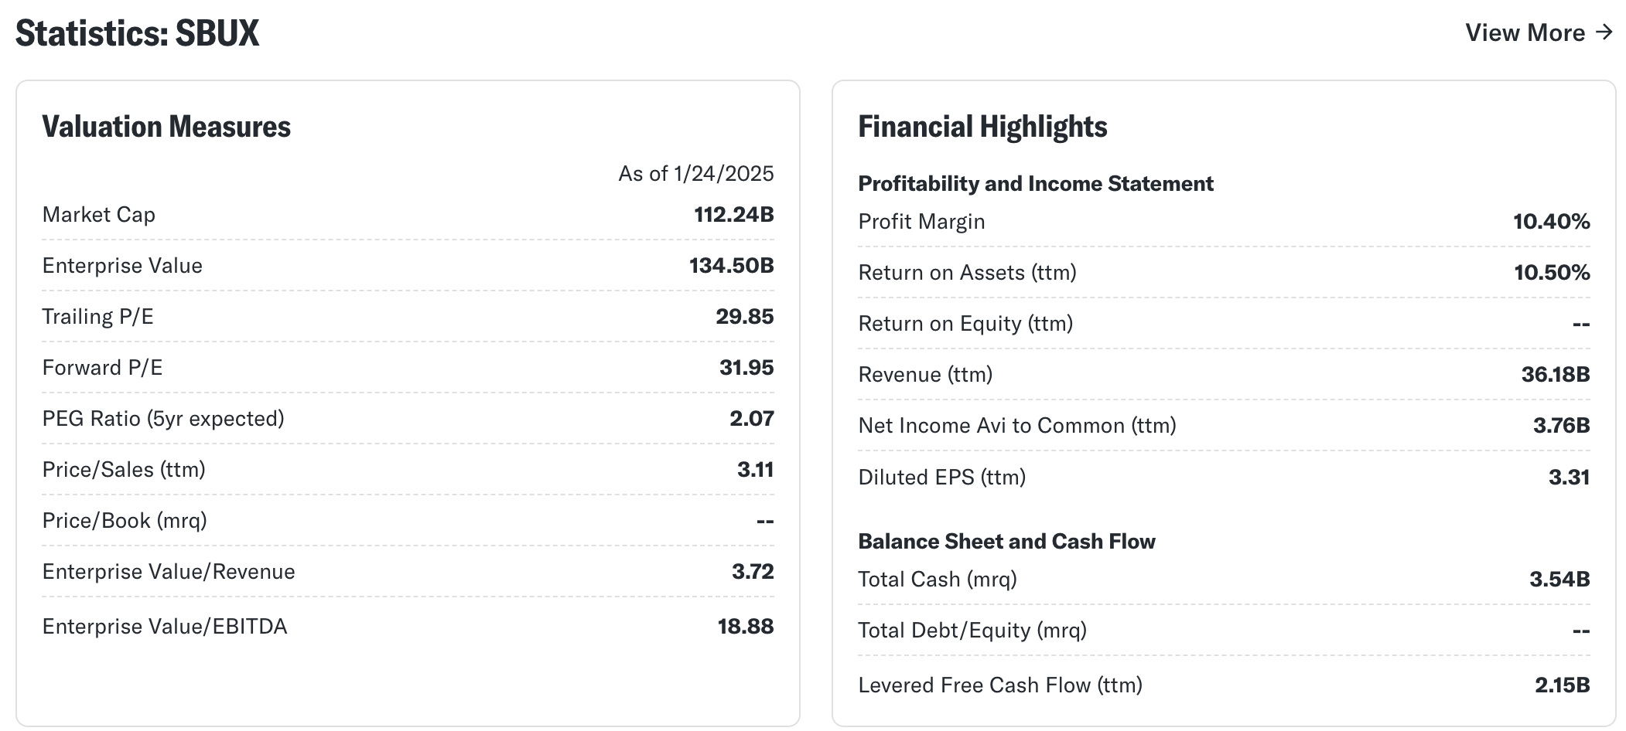The image size is (1626, 731).
Task: Select the 2.07 PEG ratio value
Action: click(752, 419)
